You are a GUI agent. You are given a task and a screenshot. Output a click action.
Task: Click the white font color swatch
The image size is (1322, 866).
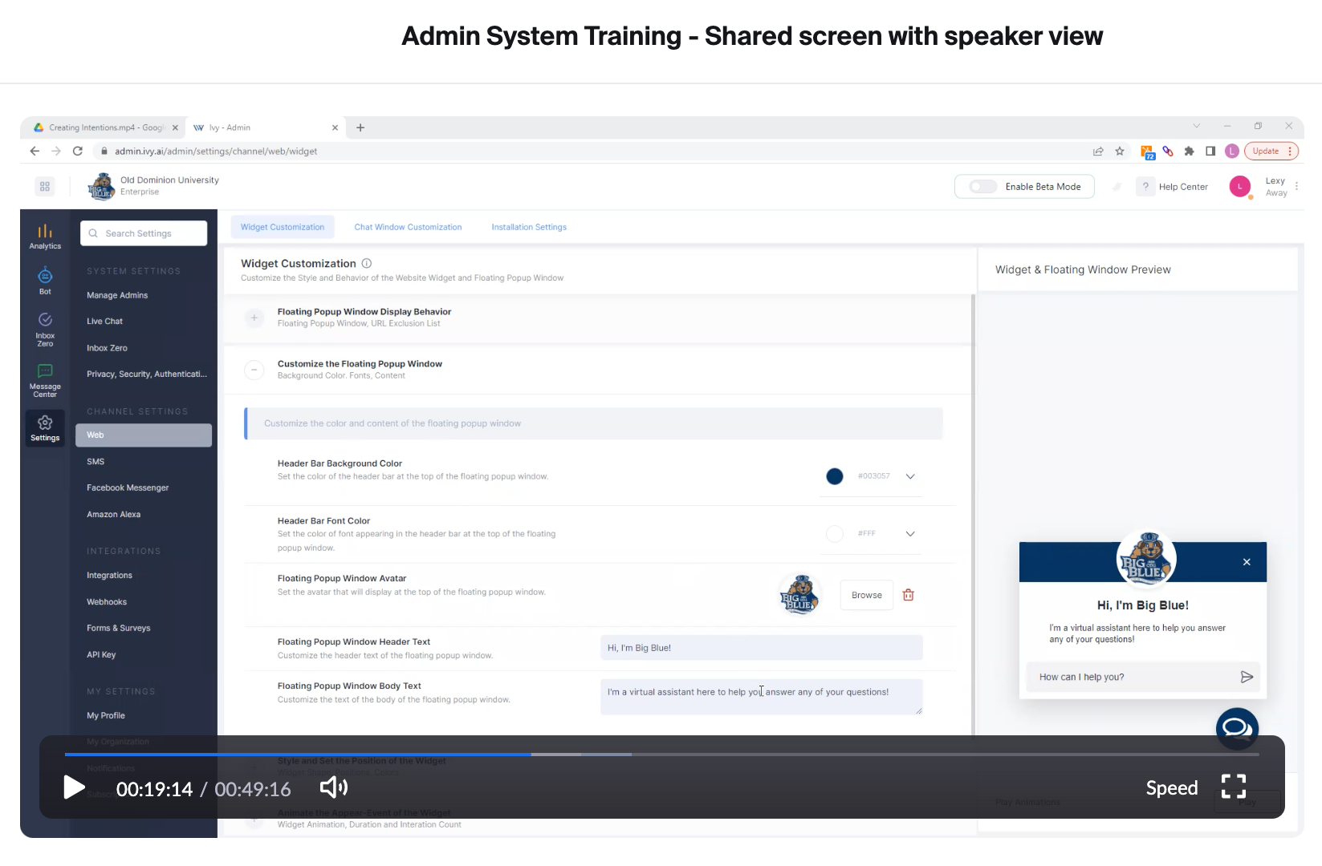click(x=835, y=534)
